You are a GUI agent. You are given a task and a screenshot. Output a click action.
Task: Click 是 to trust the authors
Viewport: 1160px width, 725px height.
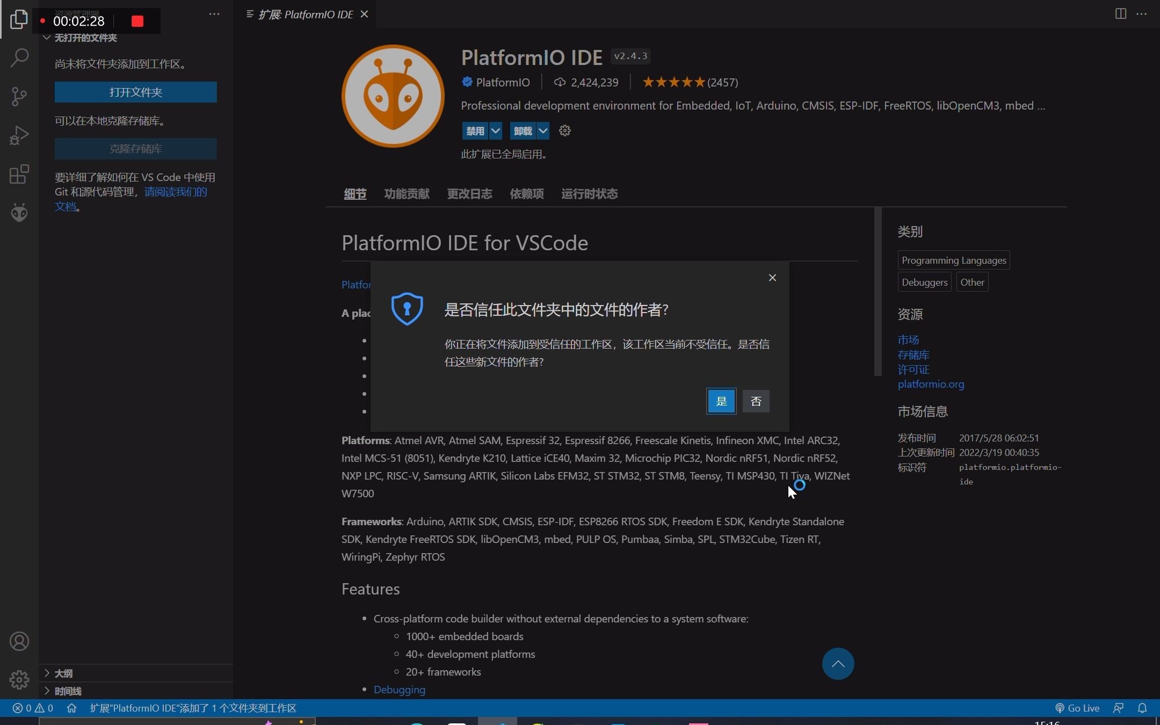(x=721, y=401)
